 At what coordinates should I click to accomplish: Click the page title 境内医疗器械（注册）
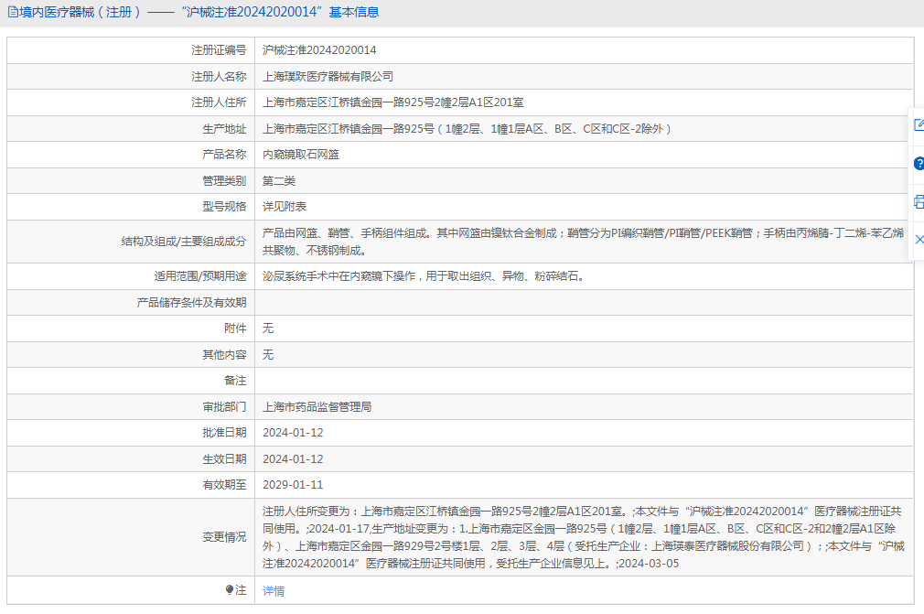tap(81, 12)
